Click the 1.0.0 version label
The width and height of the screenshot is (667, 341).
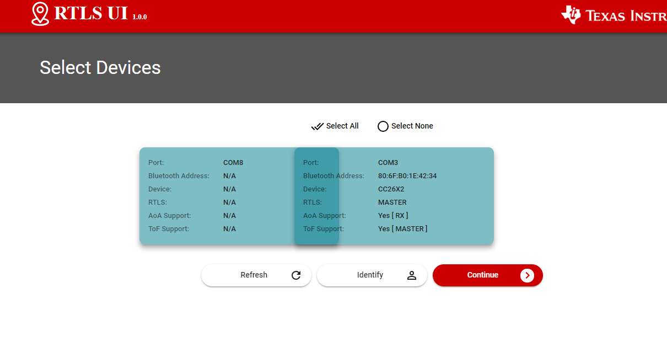point(139,17)
